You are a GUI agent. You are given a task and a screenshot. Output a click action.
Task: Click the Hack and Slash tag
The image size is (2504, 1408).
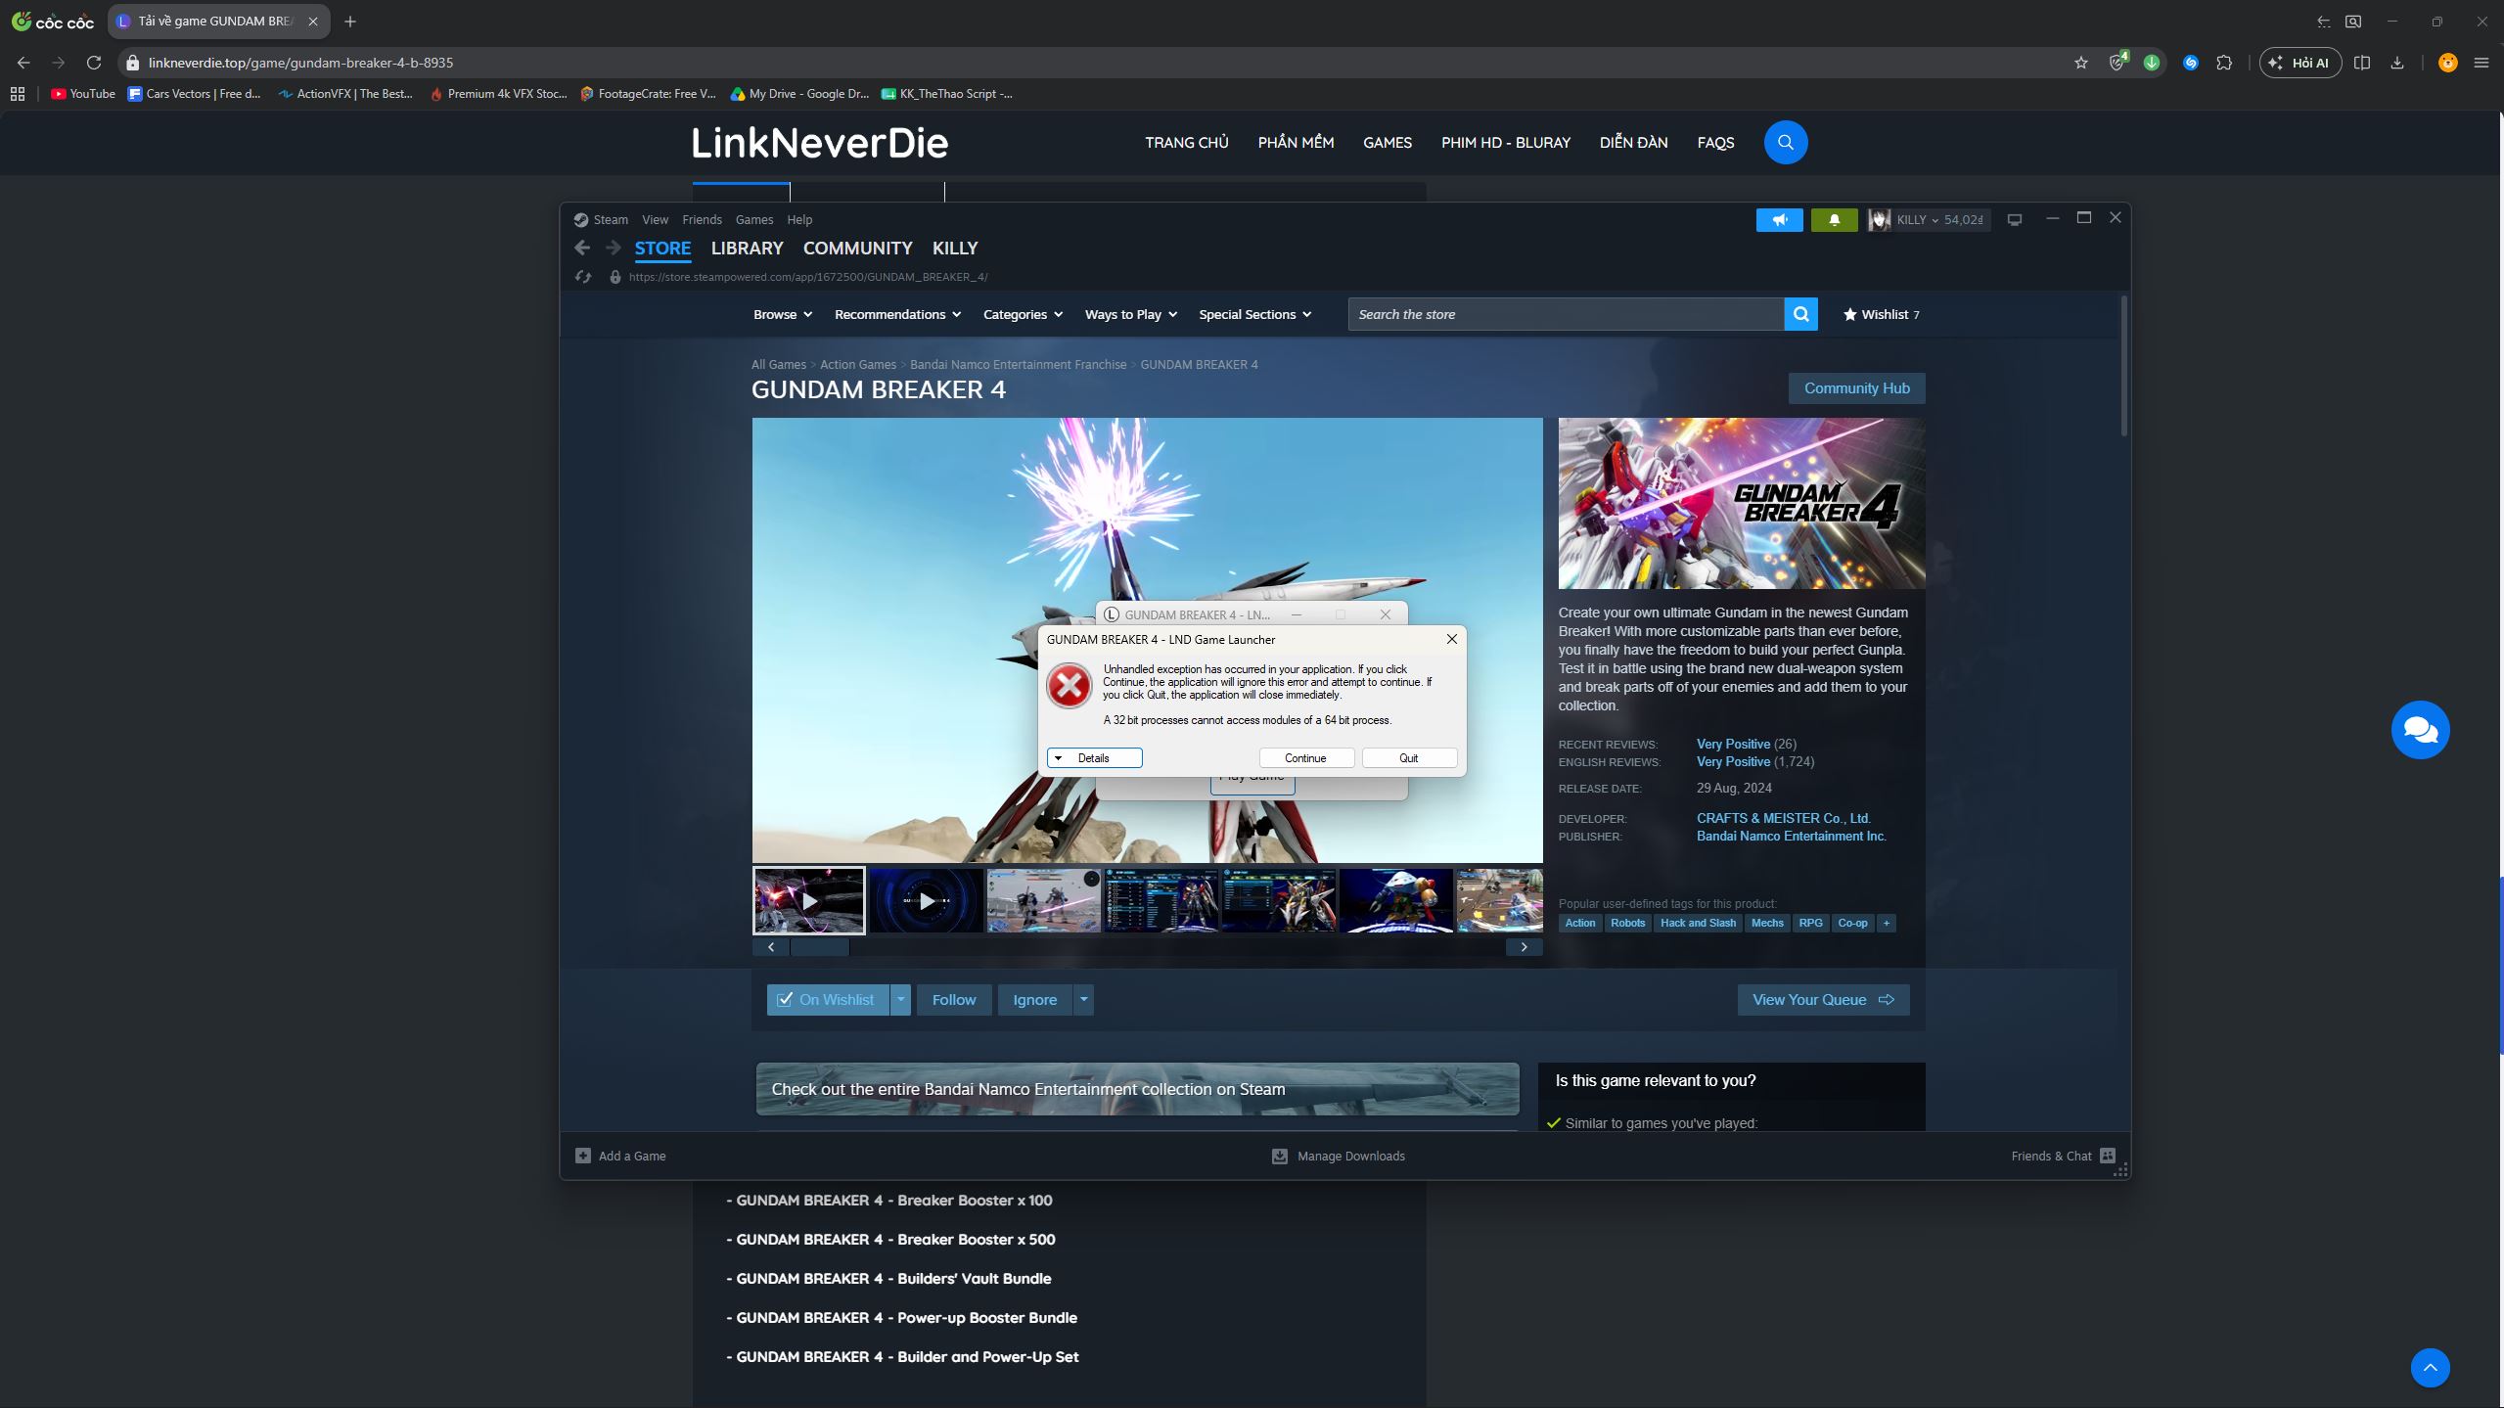pyautogui.click(x=1698, y=923)
